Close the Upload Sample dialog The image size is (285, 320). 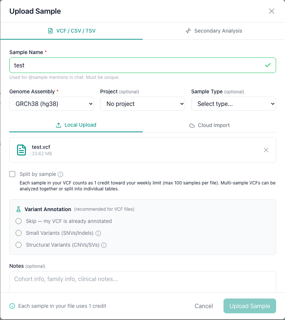pyautogui.click(x=272, y=11)
